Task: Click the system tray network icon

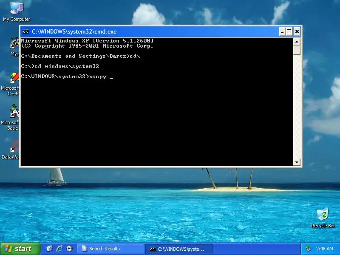Action: (x=308, y=249)
